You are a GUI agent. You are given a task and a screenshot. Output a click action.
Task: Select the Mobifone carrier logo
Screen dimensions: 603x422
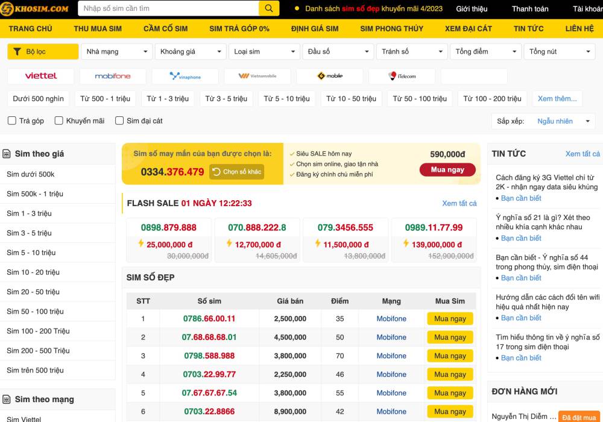coord(113,76)
